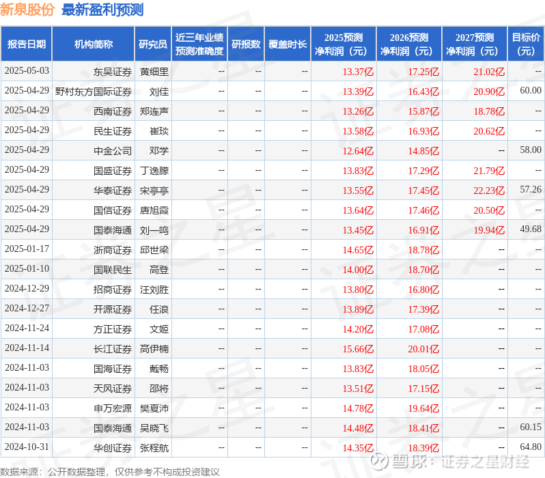
Task: Select researcher 唐旭霞
Action: tap(154, 210)
